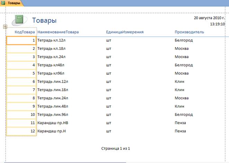Select the cell Карандаш пр.Н
The height and width of the screenshot is (163, 229).
click(x=52, y=131)
